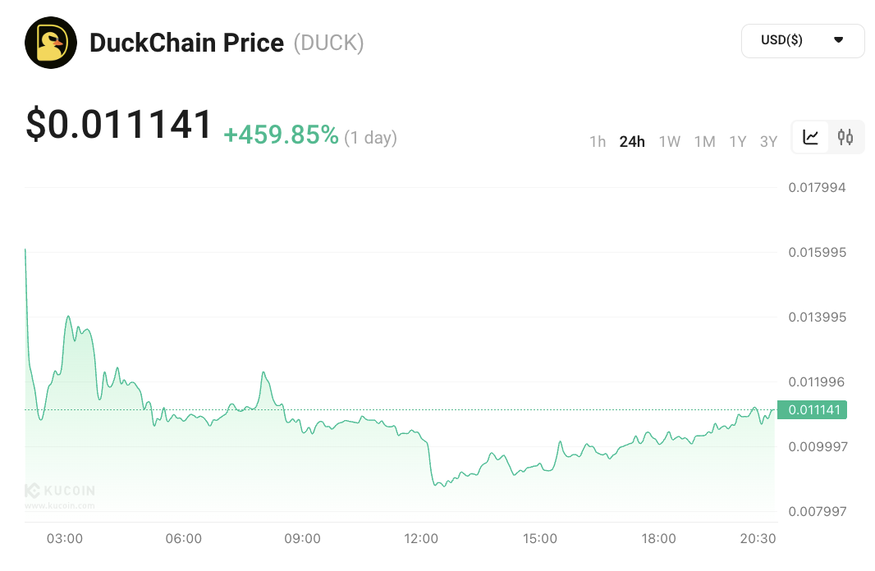Screen dimensions: 875x571
Task: Click the DuckChain Price heading
Action: tap(186, 43)
